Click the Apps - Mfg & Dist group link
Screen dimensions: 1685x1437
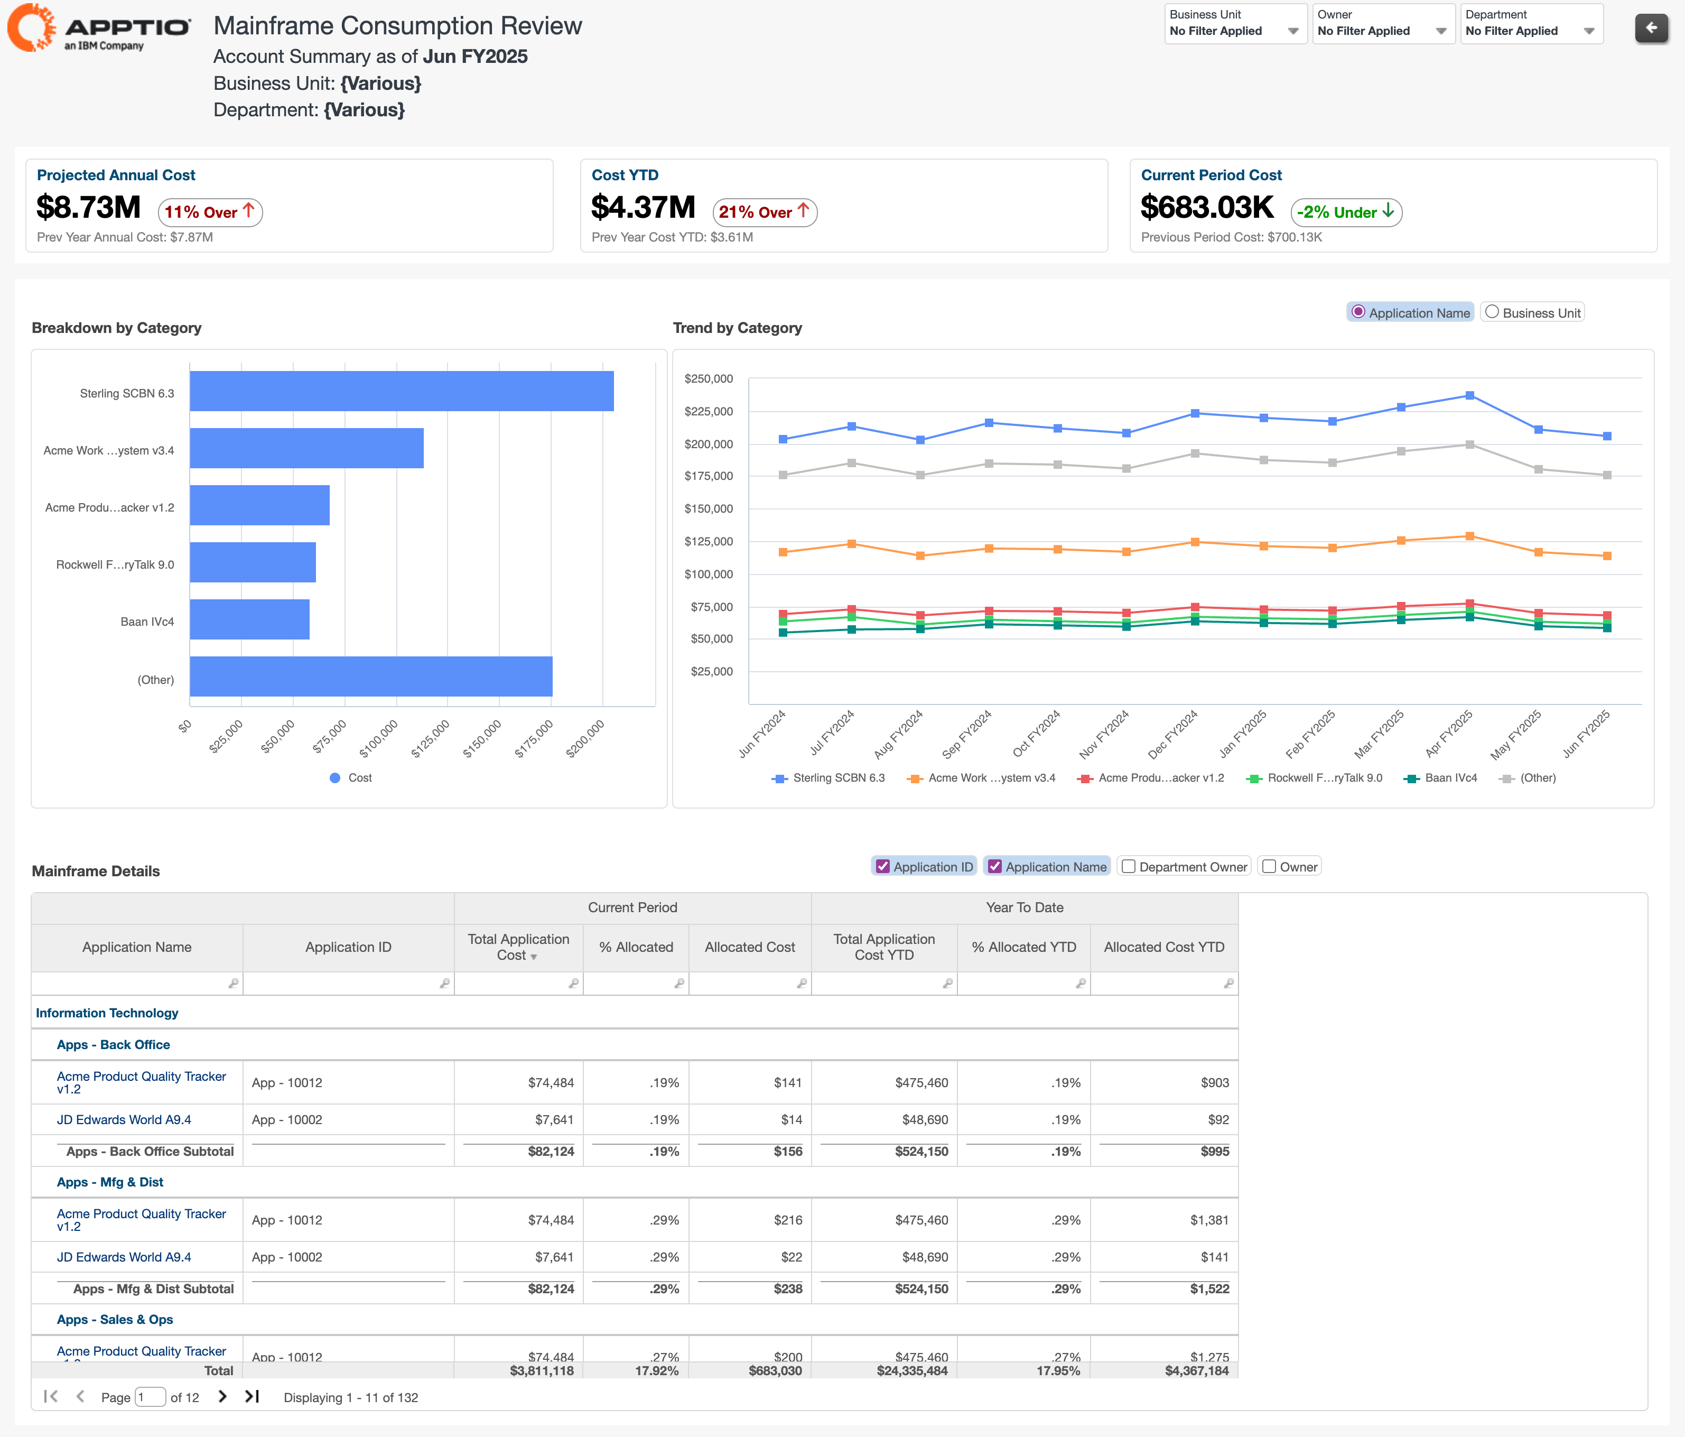pyautogui.click(x=110, y=1182)
